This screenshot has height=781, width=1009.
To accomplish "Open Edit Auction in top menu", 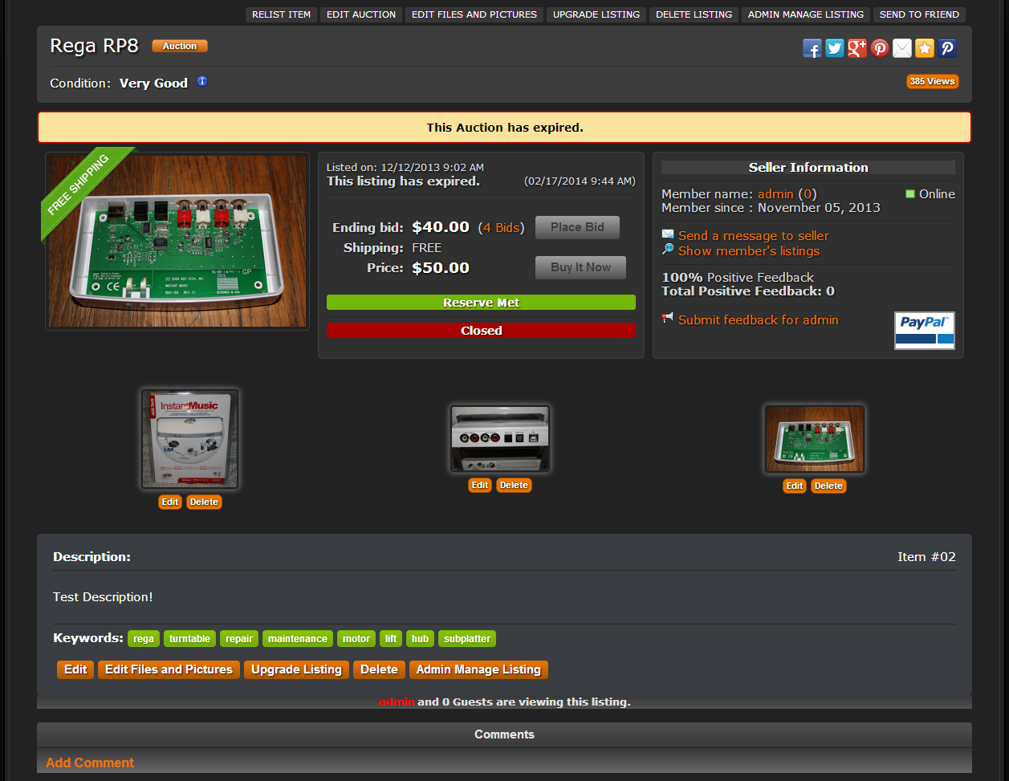I will (361, 14).
